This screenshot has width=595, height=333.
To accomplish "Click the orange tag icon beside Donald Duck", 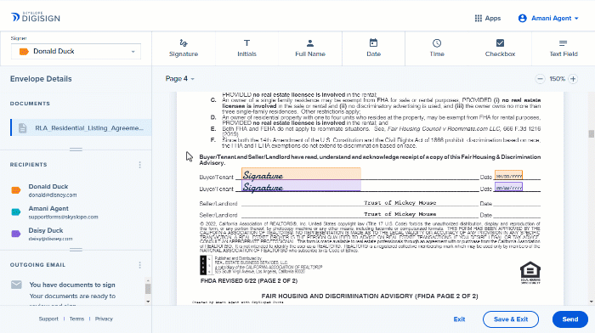I will coord(16,190).
